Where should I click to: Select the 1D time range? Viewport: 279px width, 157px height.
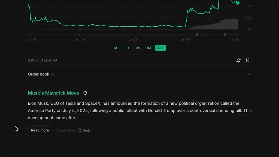click(127, 48)
